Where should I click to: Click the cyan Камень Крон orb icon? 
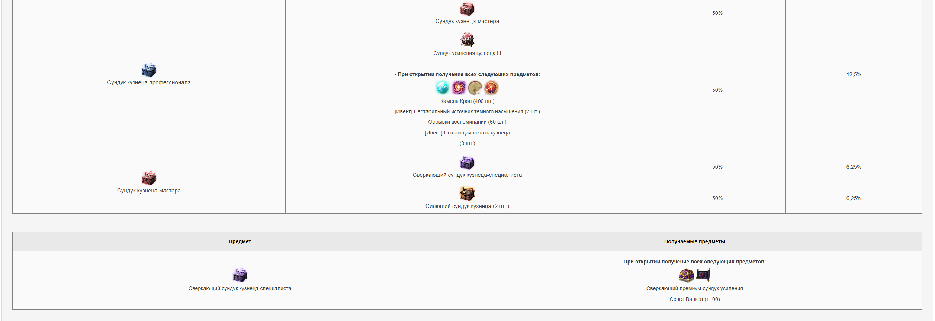[443, 88]
